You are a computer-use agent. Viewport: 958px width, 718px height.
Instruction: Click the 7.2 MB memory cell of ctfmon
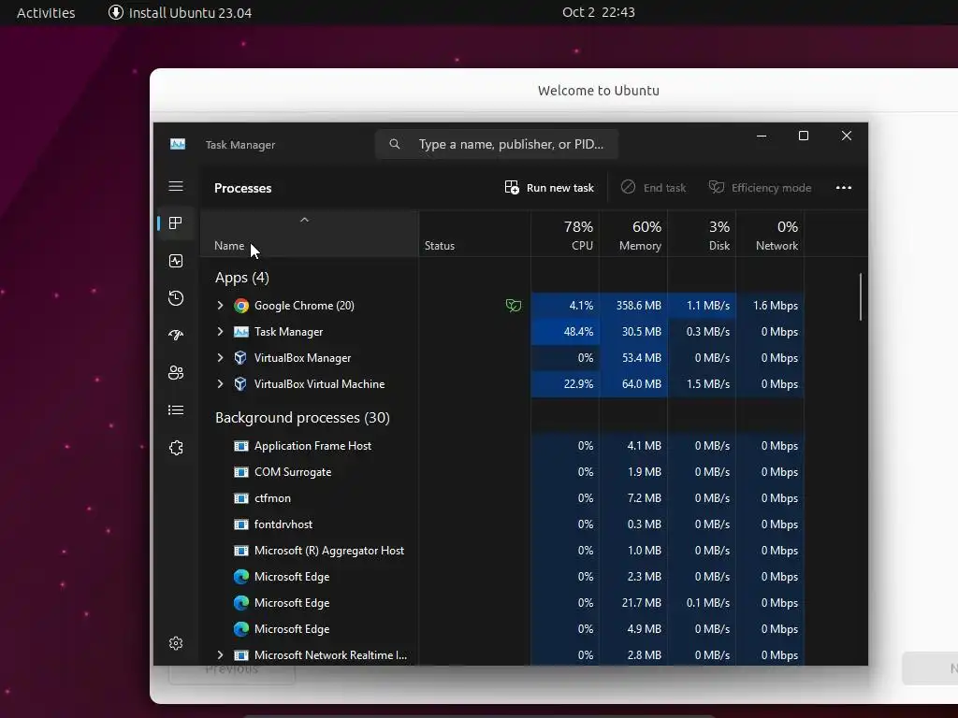click(x=633, y=498)
